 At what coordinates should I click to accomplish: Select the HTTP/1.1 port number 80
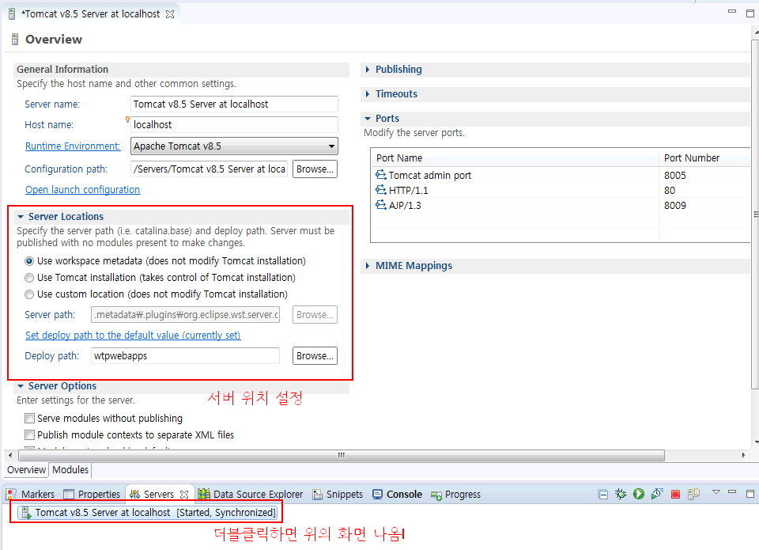670,191
